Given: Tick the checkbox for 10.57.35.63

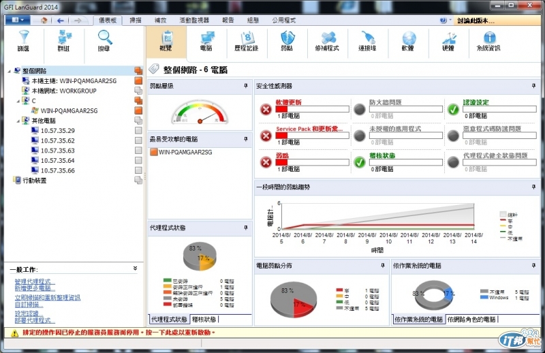Looking at the screenshot, I should click(138, 150).
